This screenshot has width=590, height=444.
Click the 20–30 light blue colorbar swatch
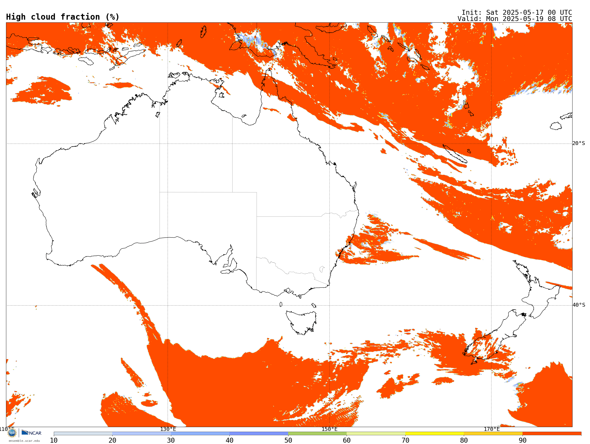(141, 434)
